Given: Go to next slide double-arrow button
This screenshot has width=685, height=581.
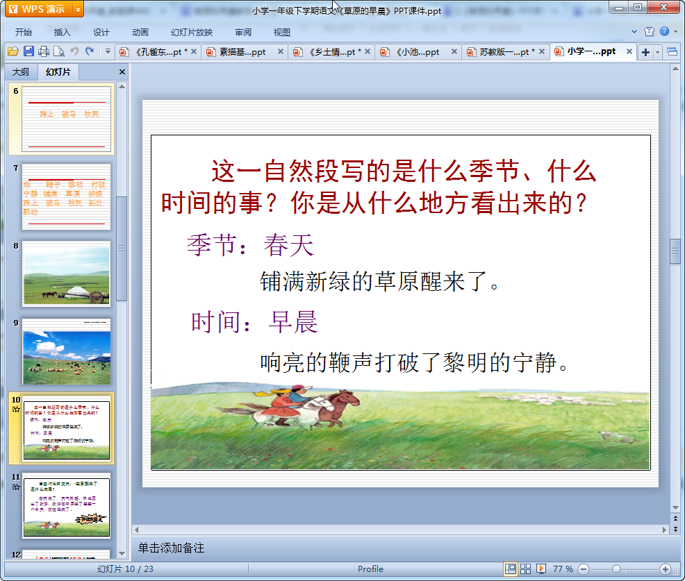Looking at the screenshot, I should 675,529.
